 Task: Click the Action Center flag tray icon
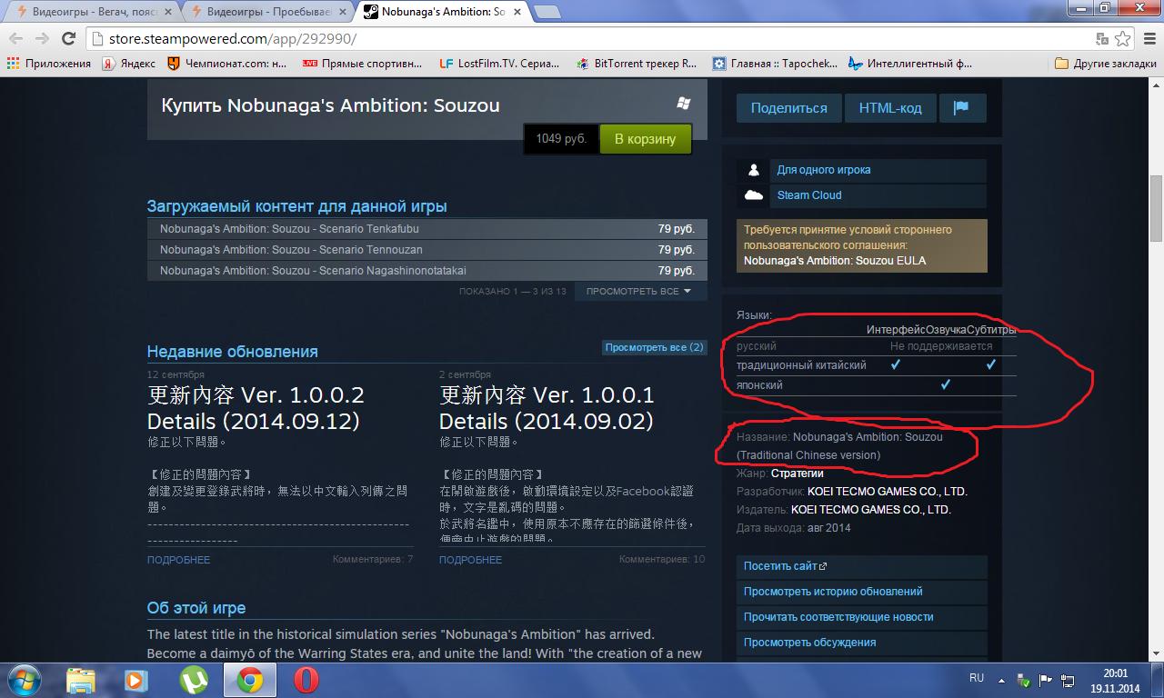pyautogui.click(x=1045, y=680)
